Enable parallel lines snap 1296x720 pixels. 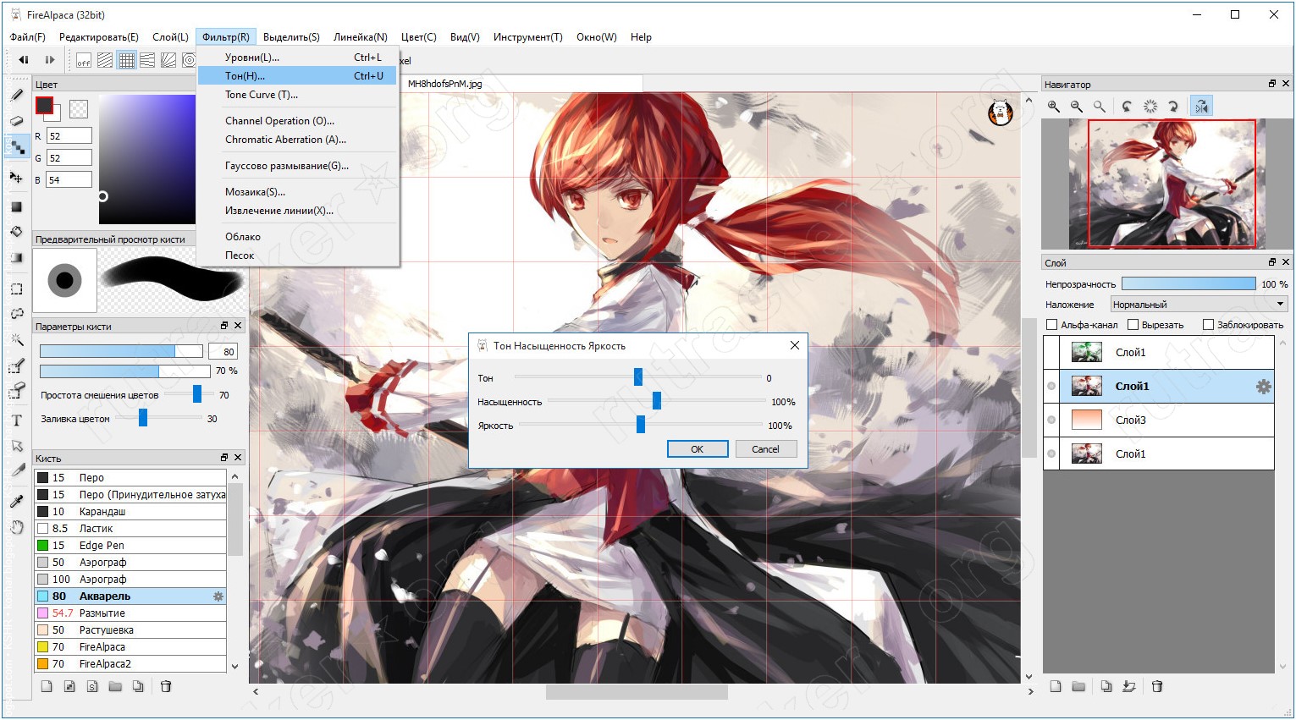[x=105, y=60]
